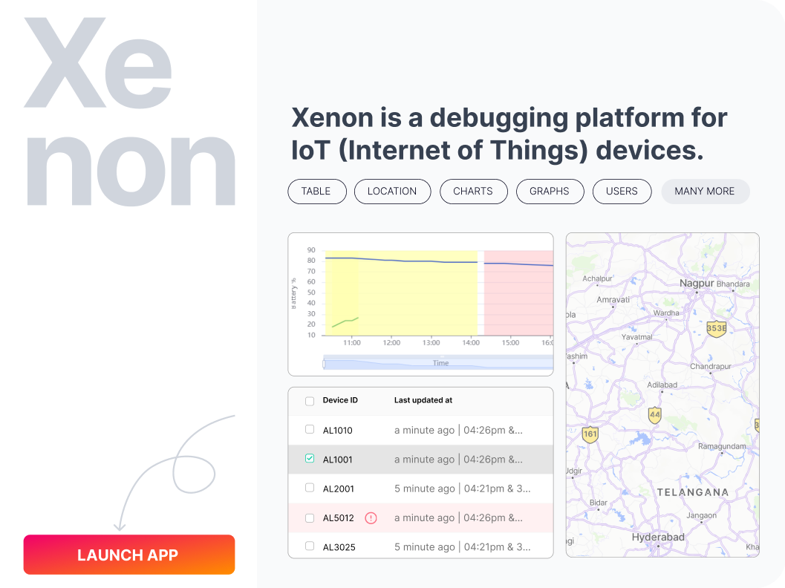Open the CHARTS feature pill
Screen dimensions: 785x588
(x=473, y=191)
